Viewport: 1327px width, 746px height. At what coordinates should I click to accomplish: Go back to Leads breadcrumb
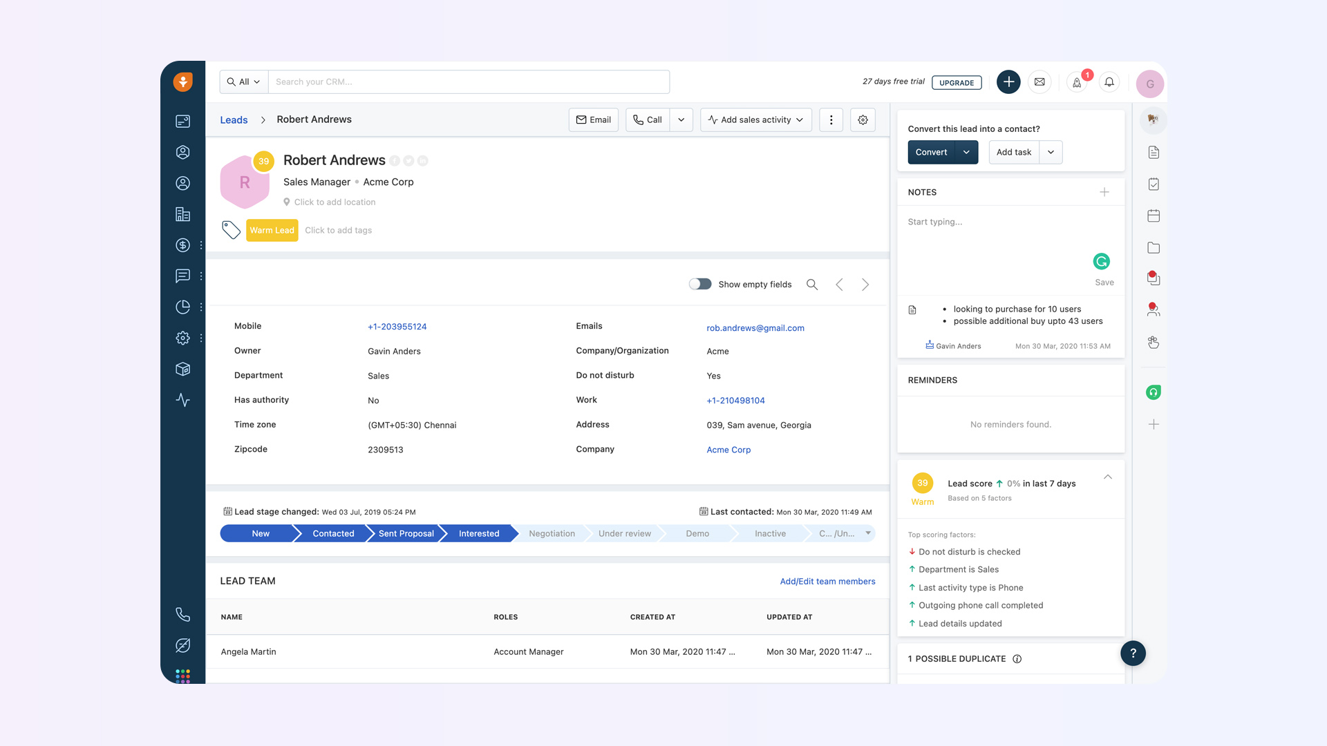[234, 119]
